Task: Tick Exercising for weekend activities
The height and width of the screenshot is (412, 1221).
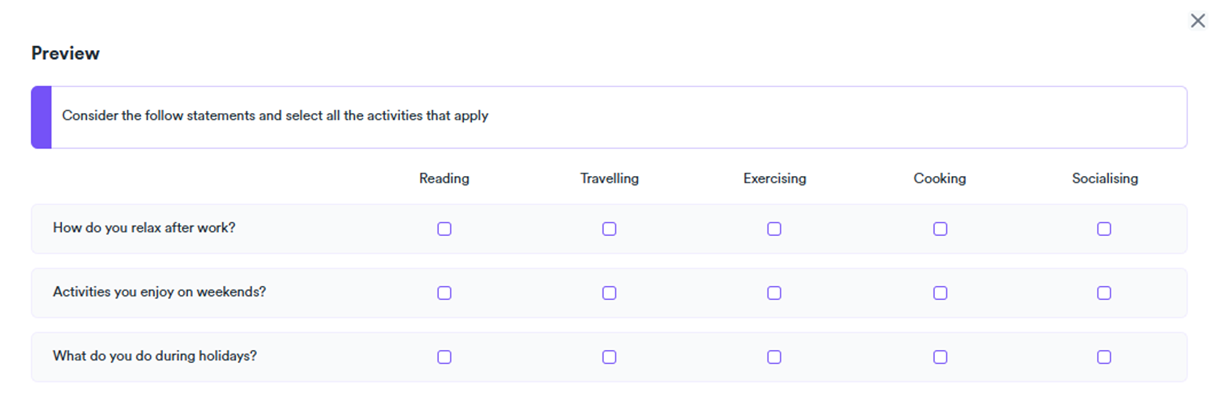Action: [774, 293]
